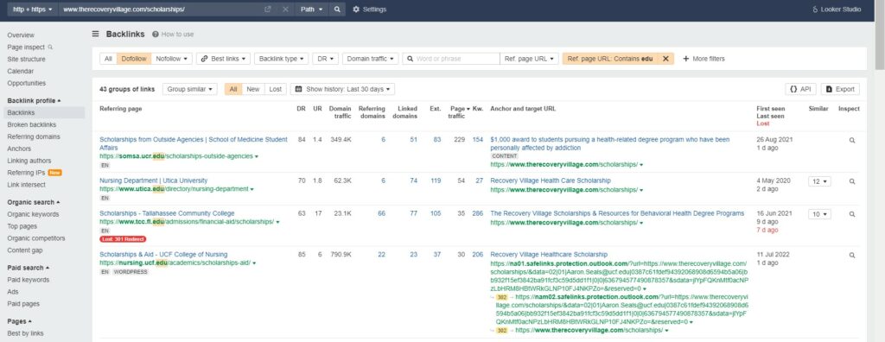Open Site structure in the sidebar
The width and height of the screenshot is (885, 342).
27,60
